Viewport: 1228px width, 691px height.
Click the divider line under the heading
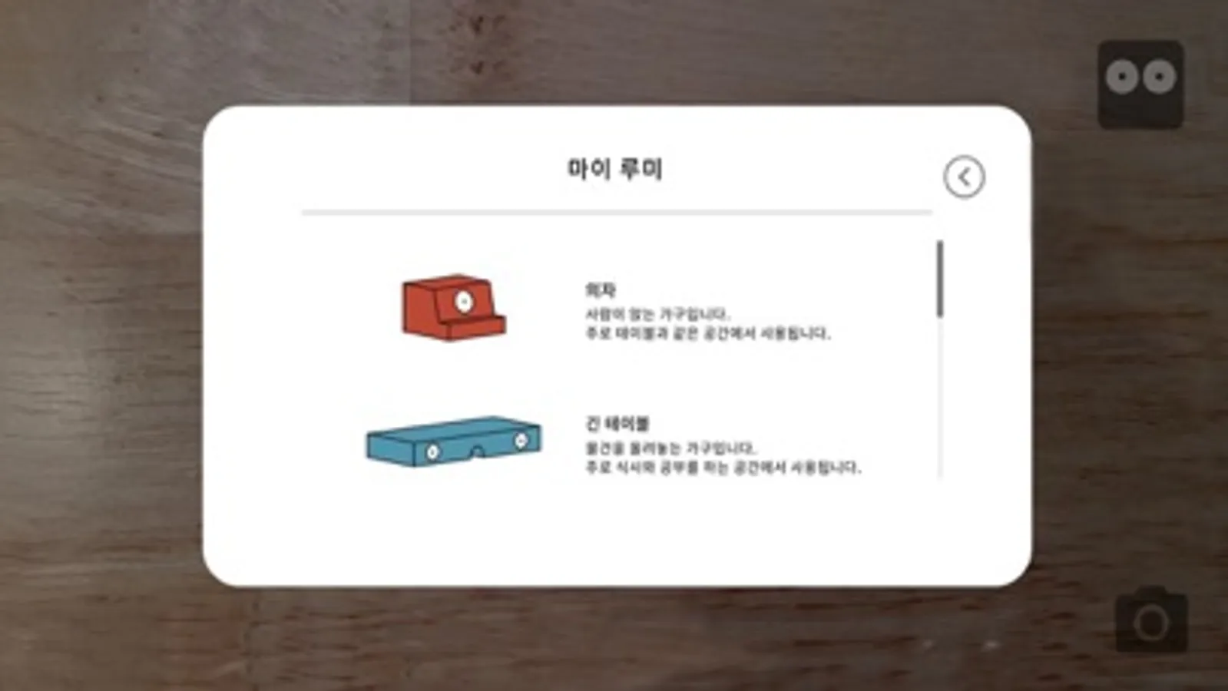pos(617,212)
